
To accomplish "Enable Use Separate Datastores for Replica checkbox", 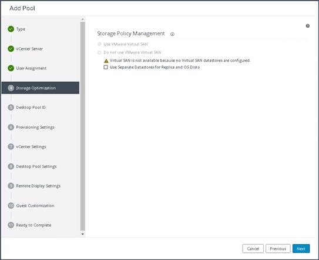I will click(106, 67).
